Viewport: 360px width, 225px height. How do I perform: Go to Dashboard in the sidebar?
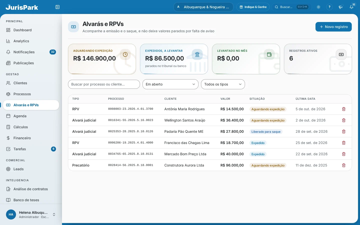(x=31, y=30)
